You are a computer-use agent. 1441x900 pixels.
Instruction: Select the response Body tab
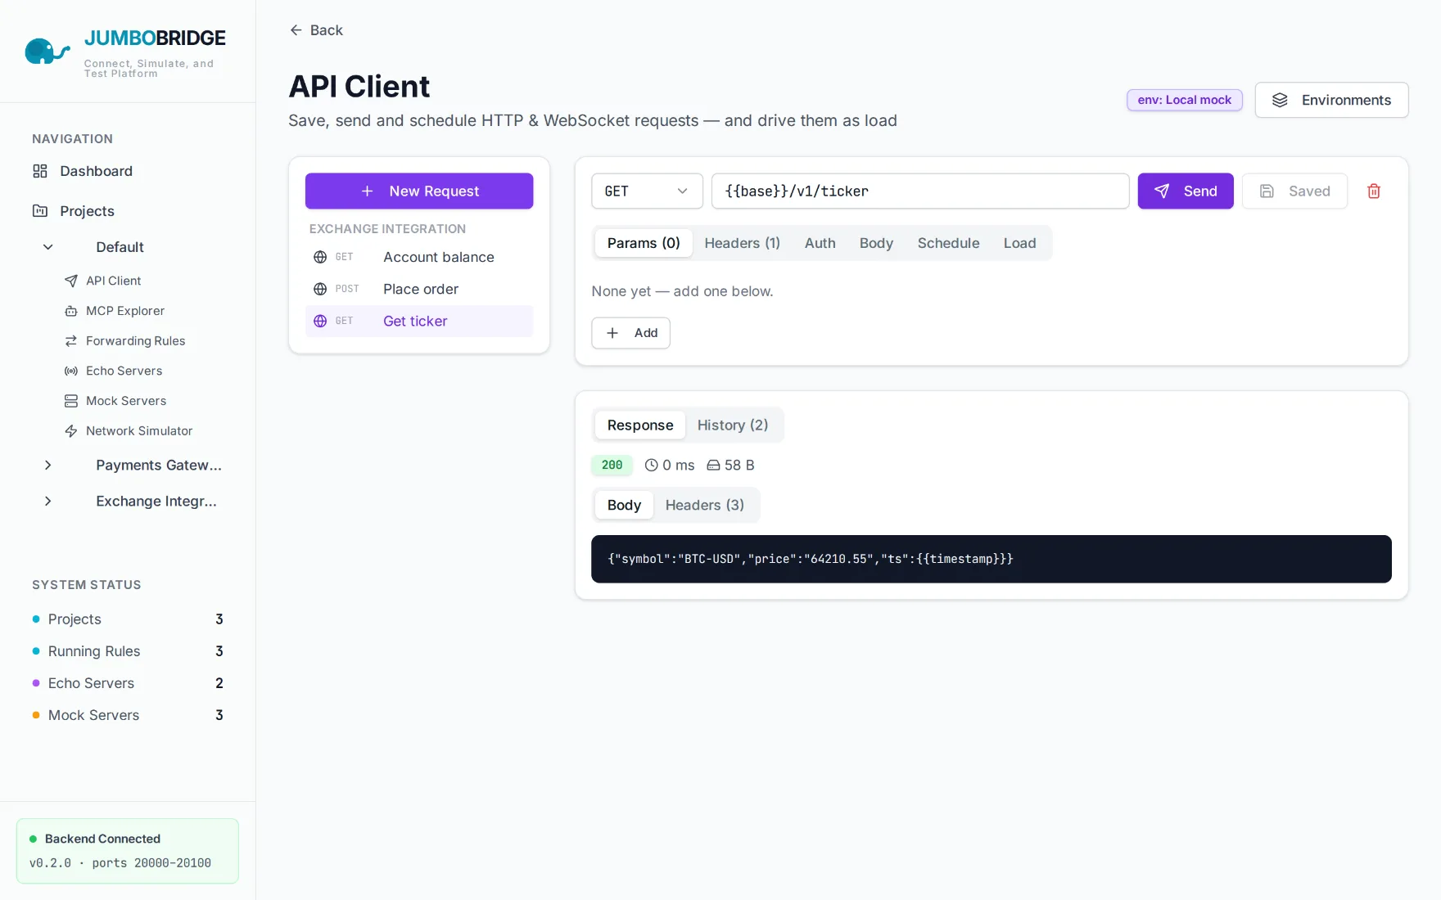tap(624, 506)
